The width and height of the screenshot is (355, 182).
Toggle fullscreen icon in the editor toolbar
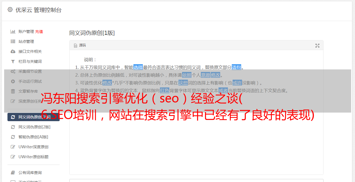click(317, 46)
